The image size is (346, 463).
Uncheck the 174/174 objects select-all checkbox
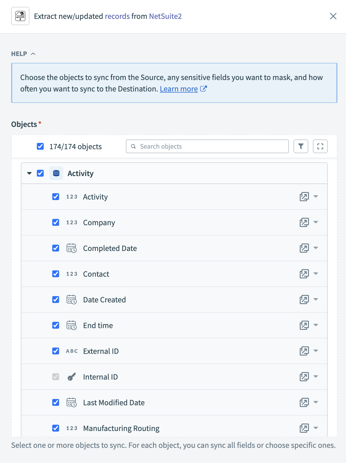[x=40, y=146]
